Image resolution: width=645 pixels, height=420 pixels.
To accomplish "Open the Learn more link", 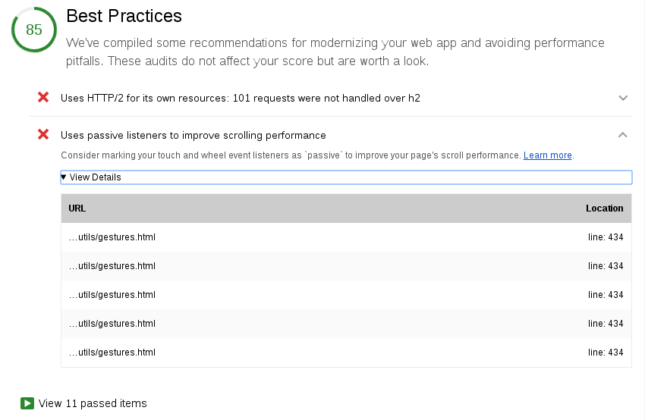I will [547, 155].
